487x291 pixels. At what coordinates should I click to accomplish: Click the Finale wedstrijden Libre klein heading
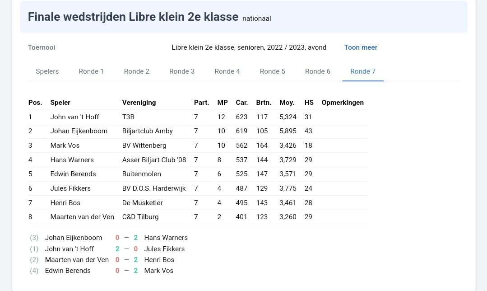[133, 17]
